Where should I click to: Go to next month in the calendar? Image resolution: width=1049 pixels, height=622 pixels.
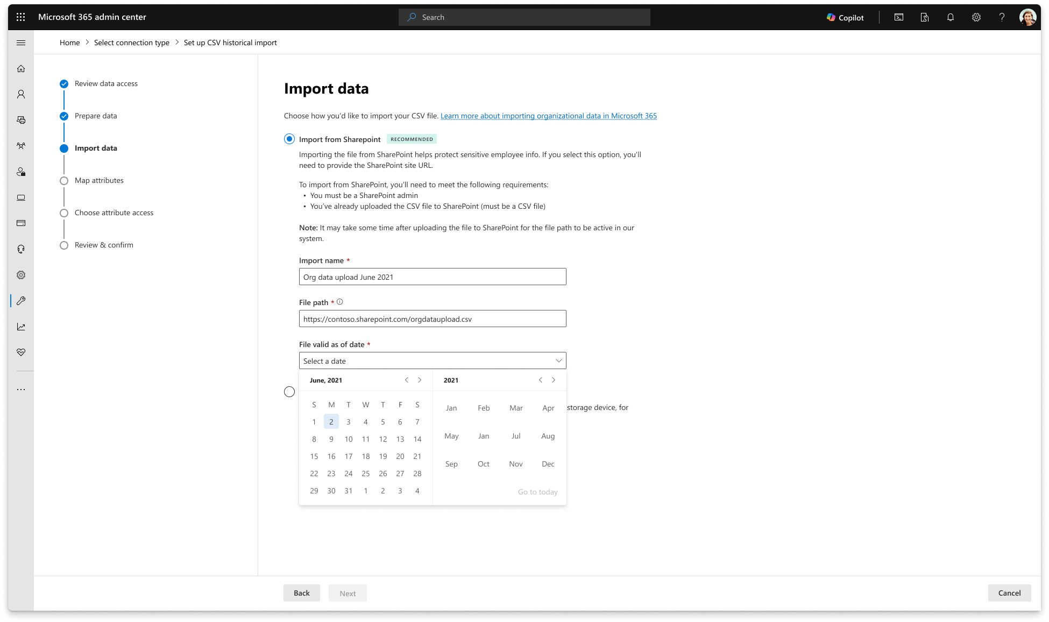(420, 380)
